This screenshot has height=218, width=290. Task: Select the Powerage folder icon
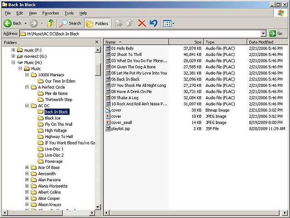coord(40,161)
